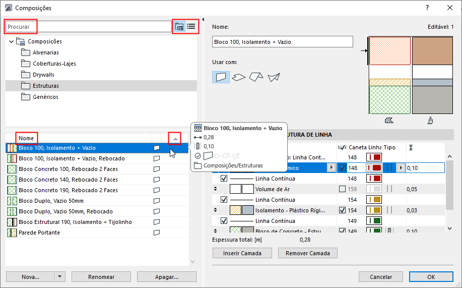
Task: Click the Apagar... button
Action: pos(166,277)
